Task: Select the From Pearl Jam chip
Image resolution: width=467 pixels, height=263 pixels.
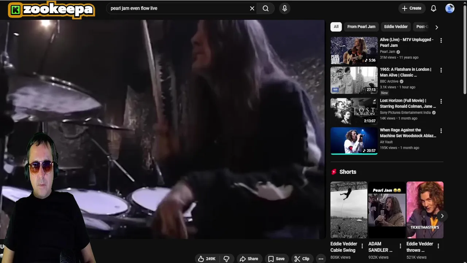Action: point(361,27)
